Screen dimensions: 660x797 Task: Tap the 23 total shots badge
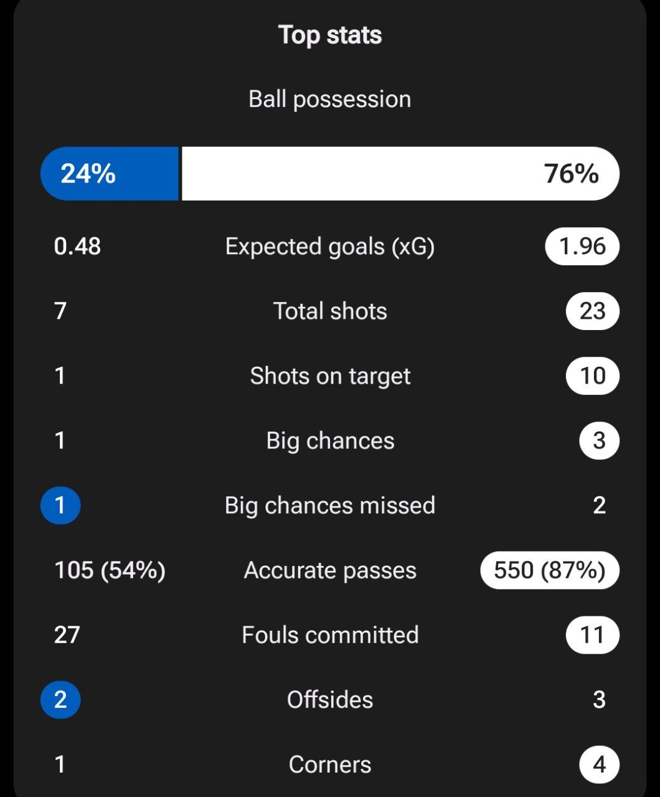592,311
